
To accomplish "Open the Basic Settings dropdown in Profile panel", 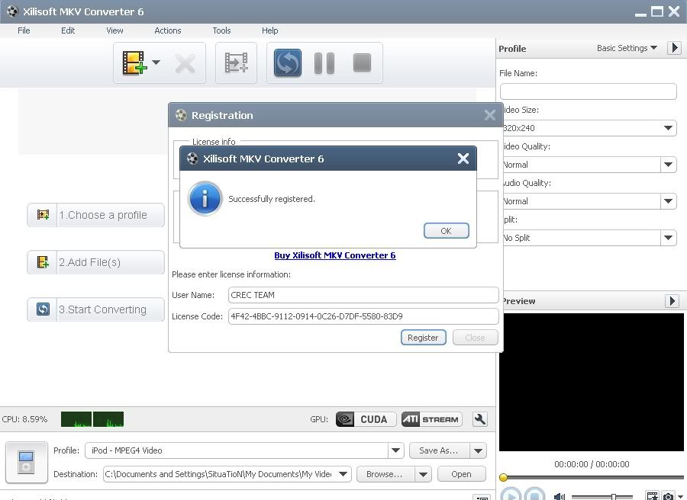I will coord(627,48).
